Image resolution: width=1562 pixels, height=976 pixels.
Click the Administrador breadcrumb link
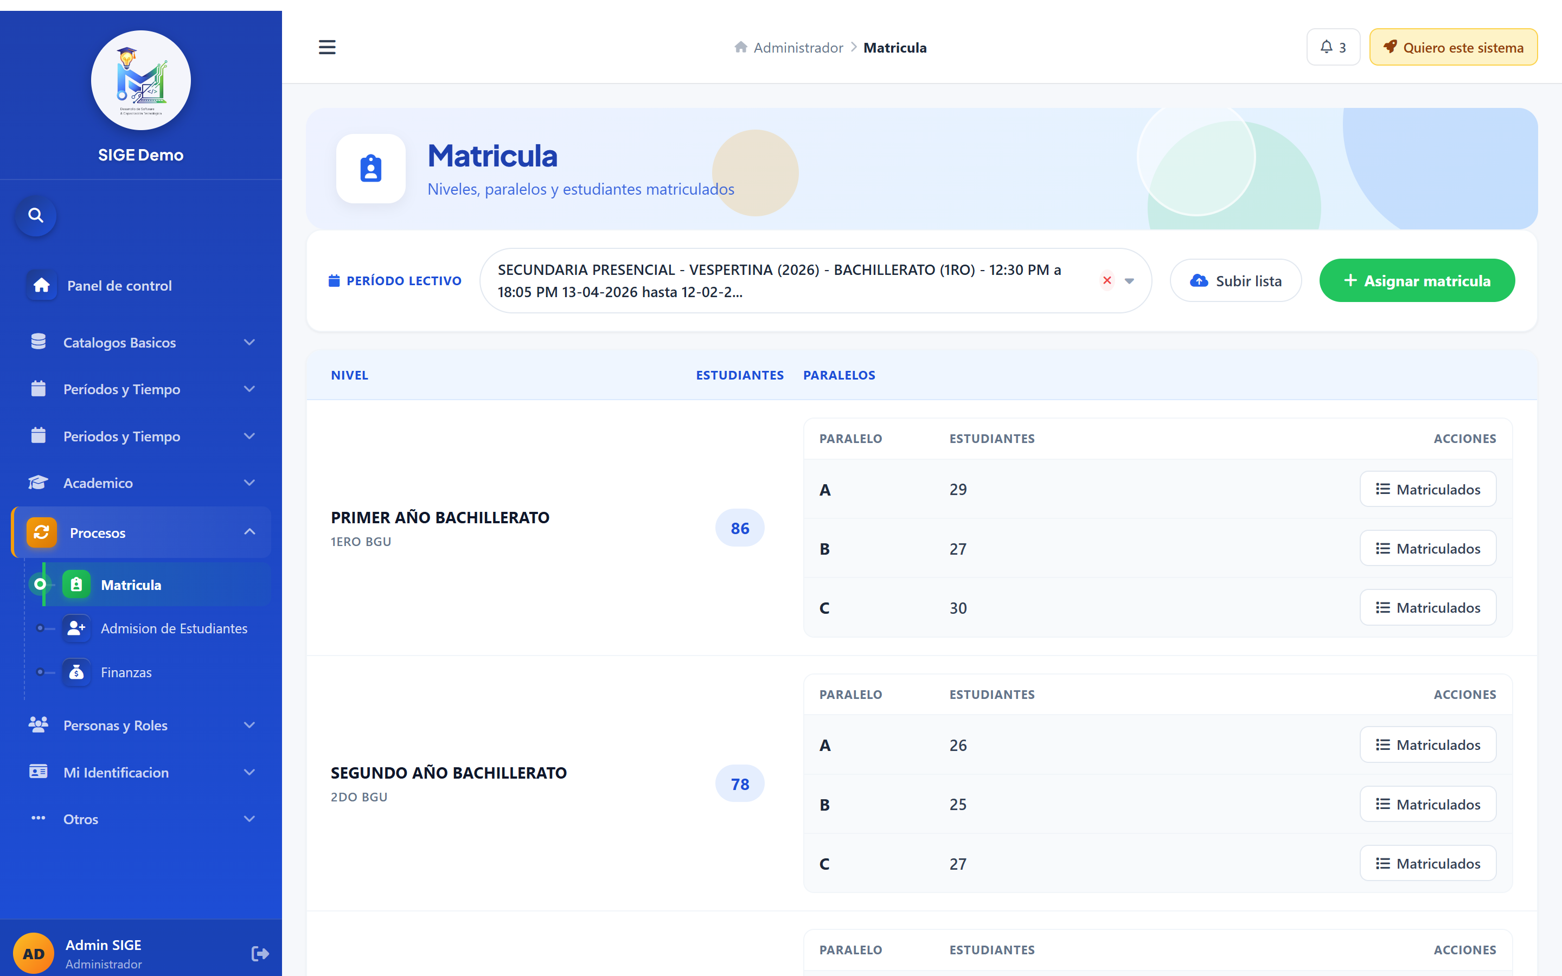click(798, 47)
